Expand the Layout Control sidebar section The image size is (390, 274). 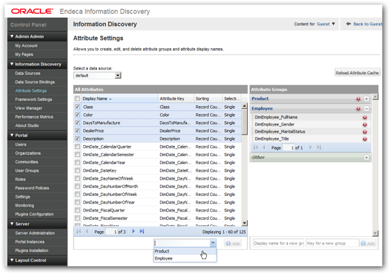click(x=12, y=260)
